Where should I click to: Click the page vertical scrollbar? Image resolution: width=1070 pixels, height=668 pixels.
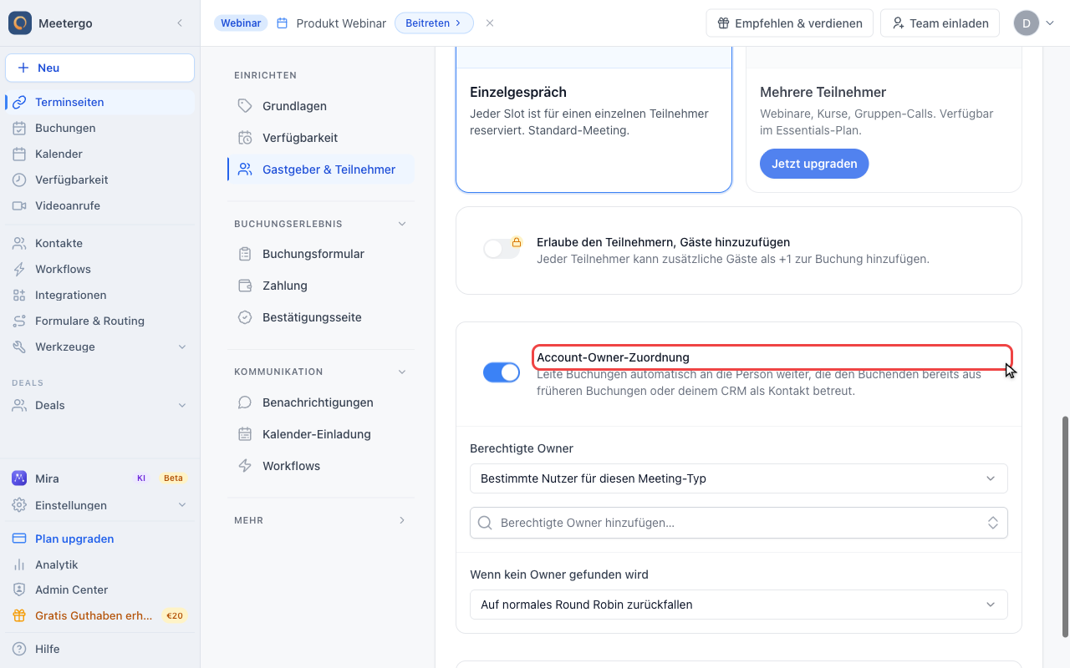(1065, 526)
